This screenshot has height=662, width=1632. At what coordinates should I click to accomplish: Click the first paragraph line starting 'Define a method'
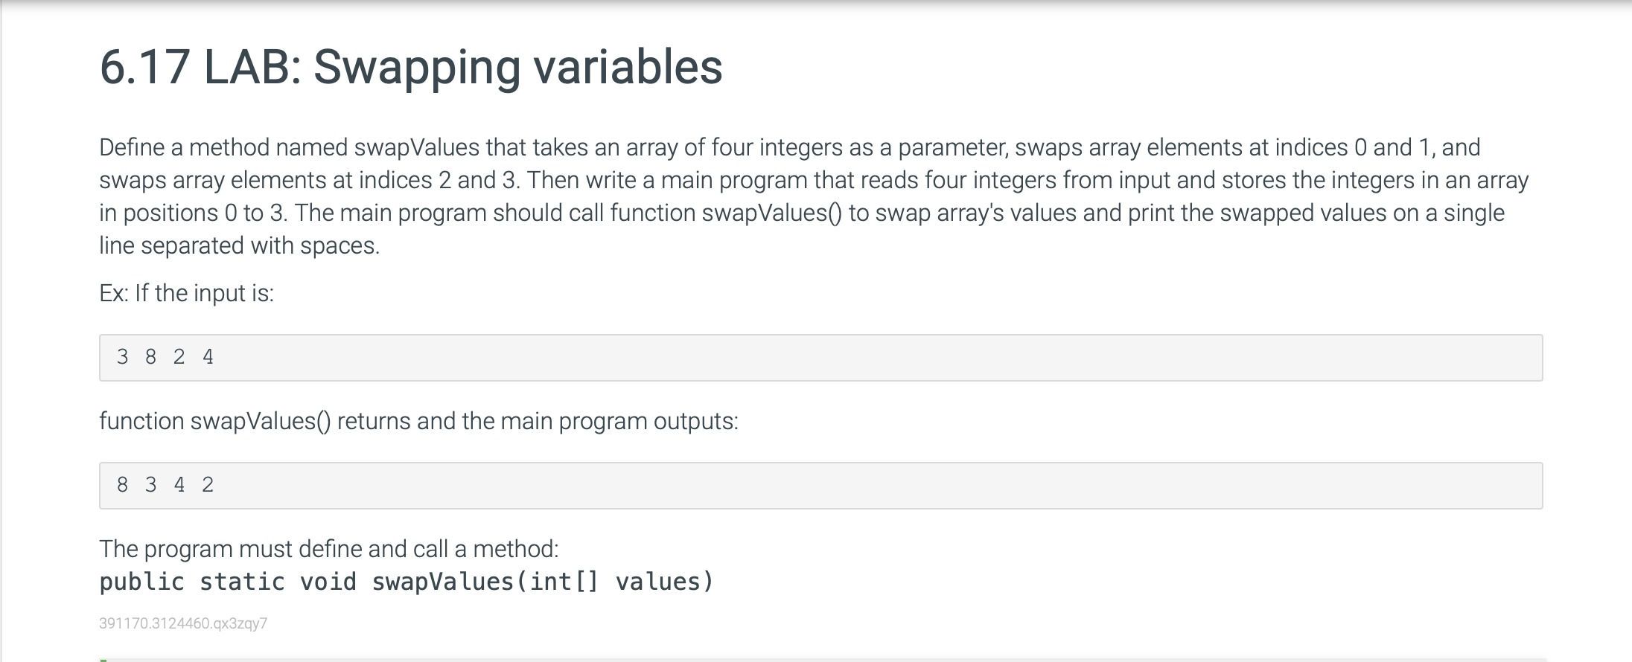[790, 147]
